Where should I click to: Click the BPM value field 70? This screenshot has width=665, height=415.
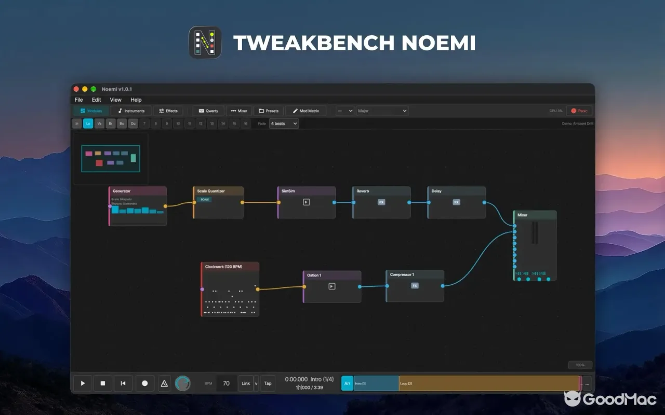226,383
